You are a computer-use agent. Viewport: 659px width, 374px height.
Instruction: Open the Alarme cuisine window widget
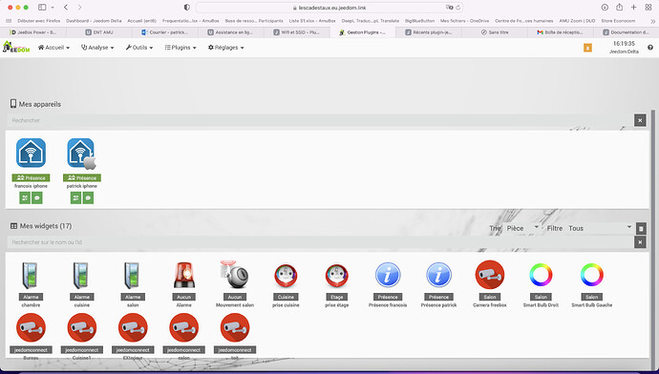[x=81, y=276]
